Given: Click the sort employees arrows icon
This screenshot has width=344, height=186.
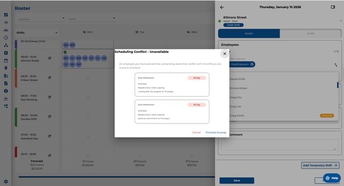Looking at the screenshot, I should [x=336, y=65].
